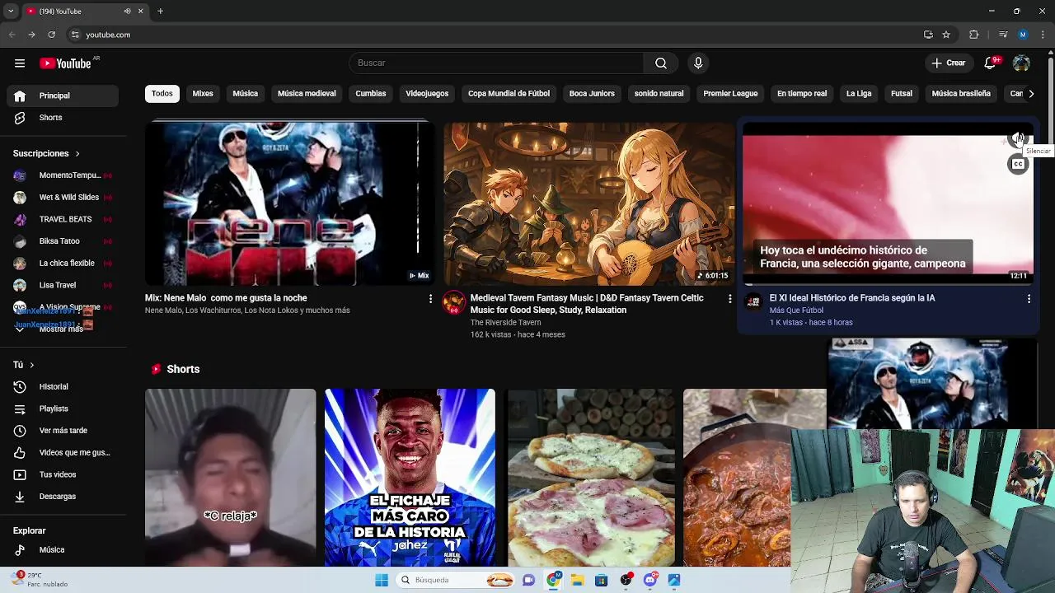Open Videos que me gustan

point(63,452)
